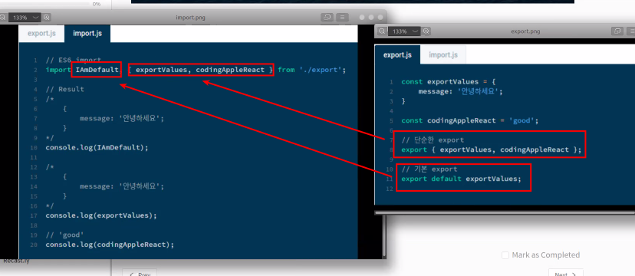Screen dimensions: 635x276
Task: Click the message: '안녕하세요'; line in export.js
Action: tap(460, 91)
